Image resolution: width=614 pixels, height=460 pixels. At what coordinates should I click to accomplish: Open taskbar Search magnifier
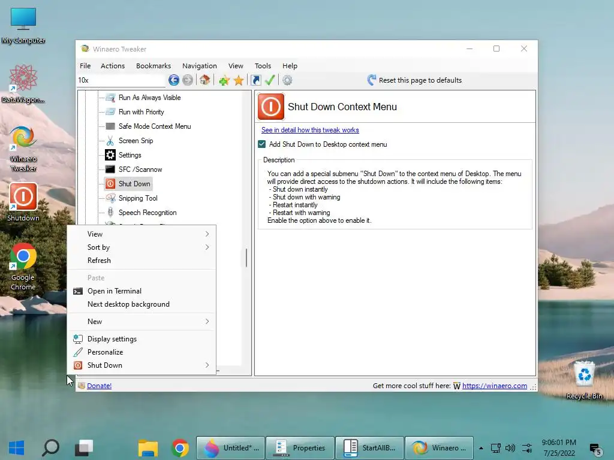click(50, 448)
